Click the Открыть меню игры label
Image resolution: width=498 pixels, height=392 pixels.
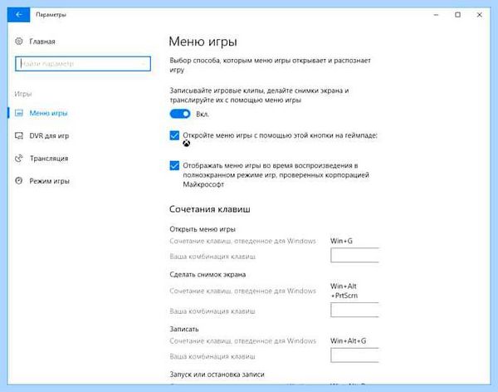click(203, 229)
